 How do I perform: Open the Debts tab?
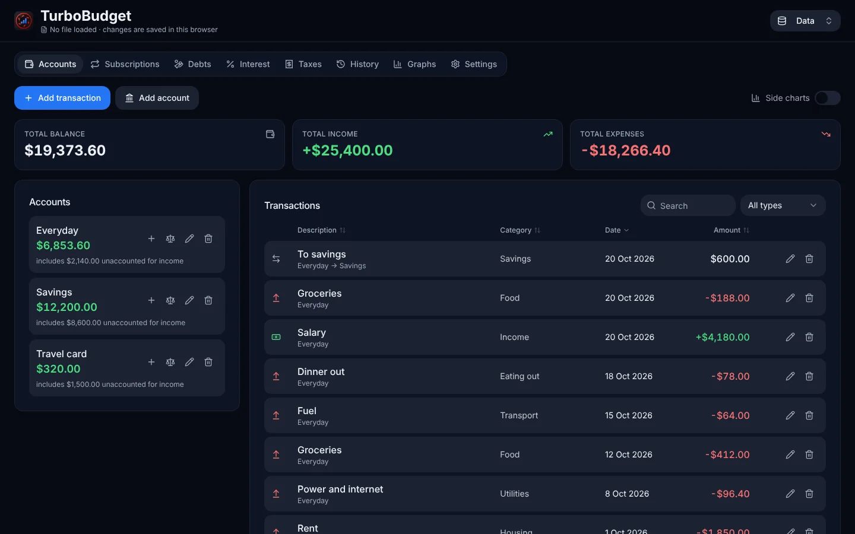(x=192, y=64)
